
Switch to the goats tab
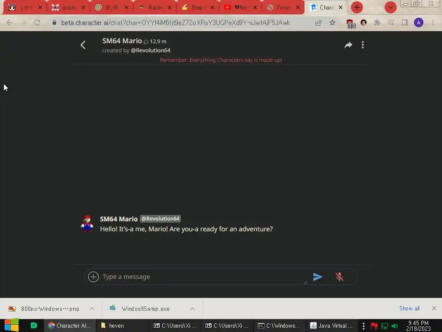(68, 7)
